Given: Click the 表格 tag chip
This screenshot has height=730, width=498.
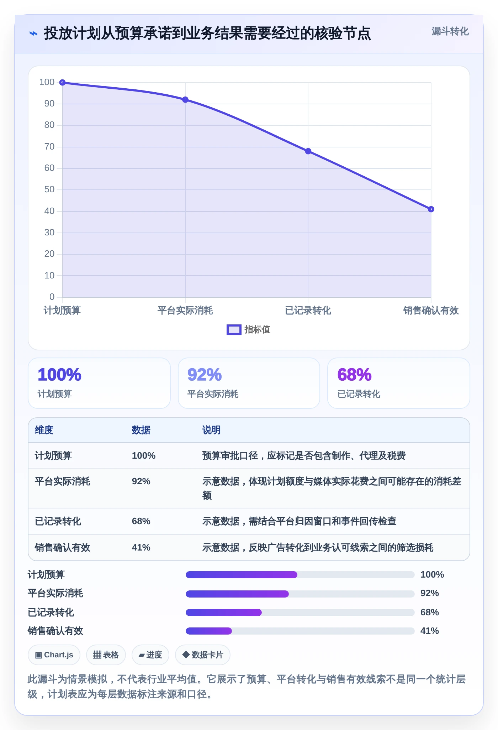Looking at the screenshot, I should pyautogui.click(x=106, y=655).
